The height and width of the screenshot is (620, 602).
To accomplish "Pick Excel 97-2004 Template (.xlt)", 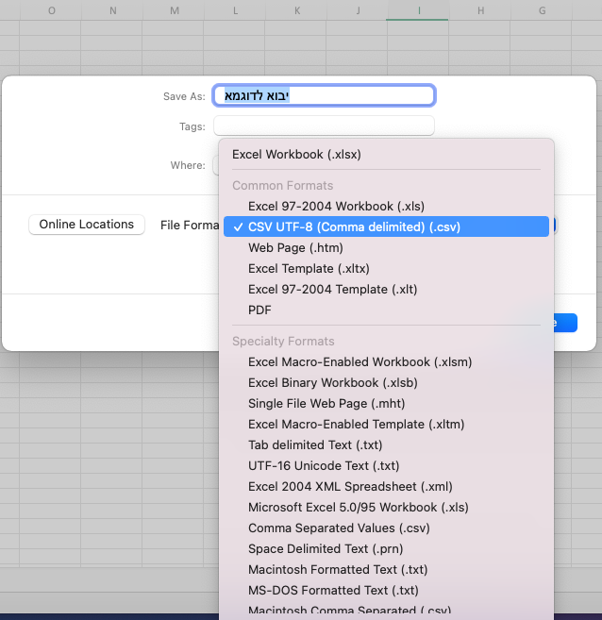I will tap(386, 289).
